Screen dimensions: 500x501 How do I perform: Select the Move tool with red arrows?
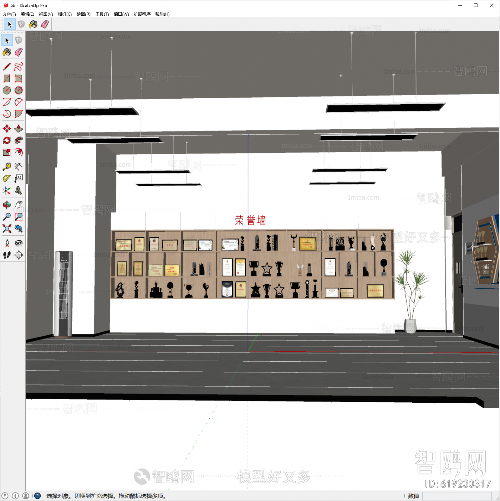coord(7,129)
